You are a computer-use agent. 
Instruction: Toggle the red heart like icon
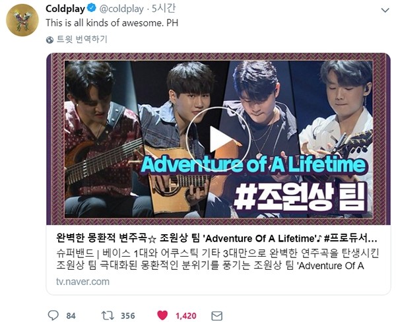point(162,315)
